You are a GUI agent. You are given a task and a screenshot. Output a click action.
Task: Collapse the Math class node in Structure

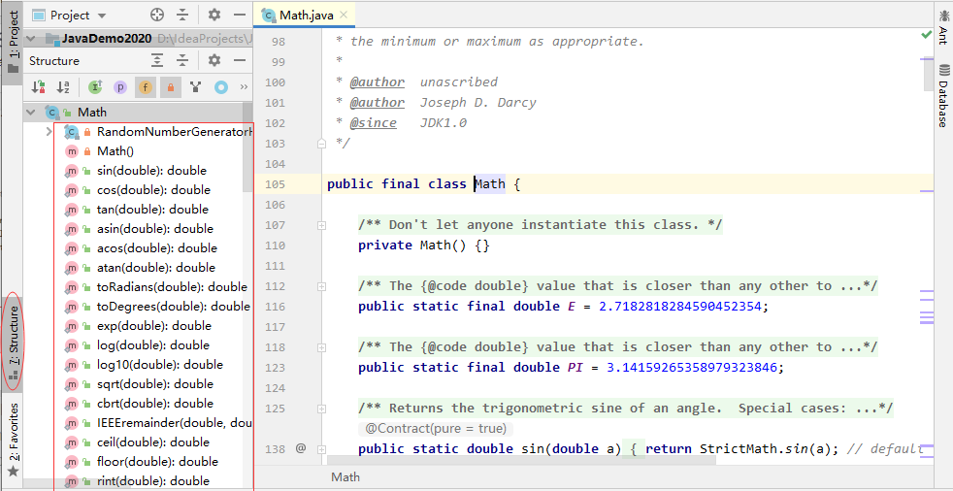(30, 113)
